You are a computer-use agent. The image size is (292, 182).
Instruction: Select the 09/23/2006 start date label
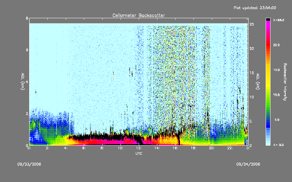(29, 164)
